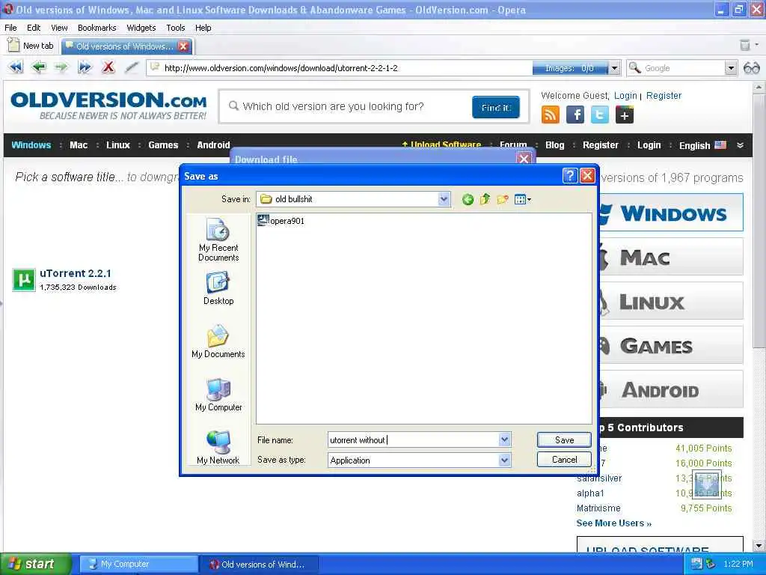Click the Start button
The width and height of the screenshot is (766, 575).
click(x=36, y=564)
